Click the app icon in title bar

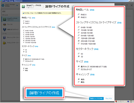point(1,1)
